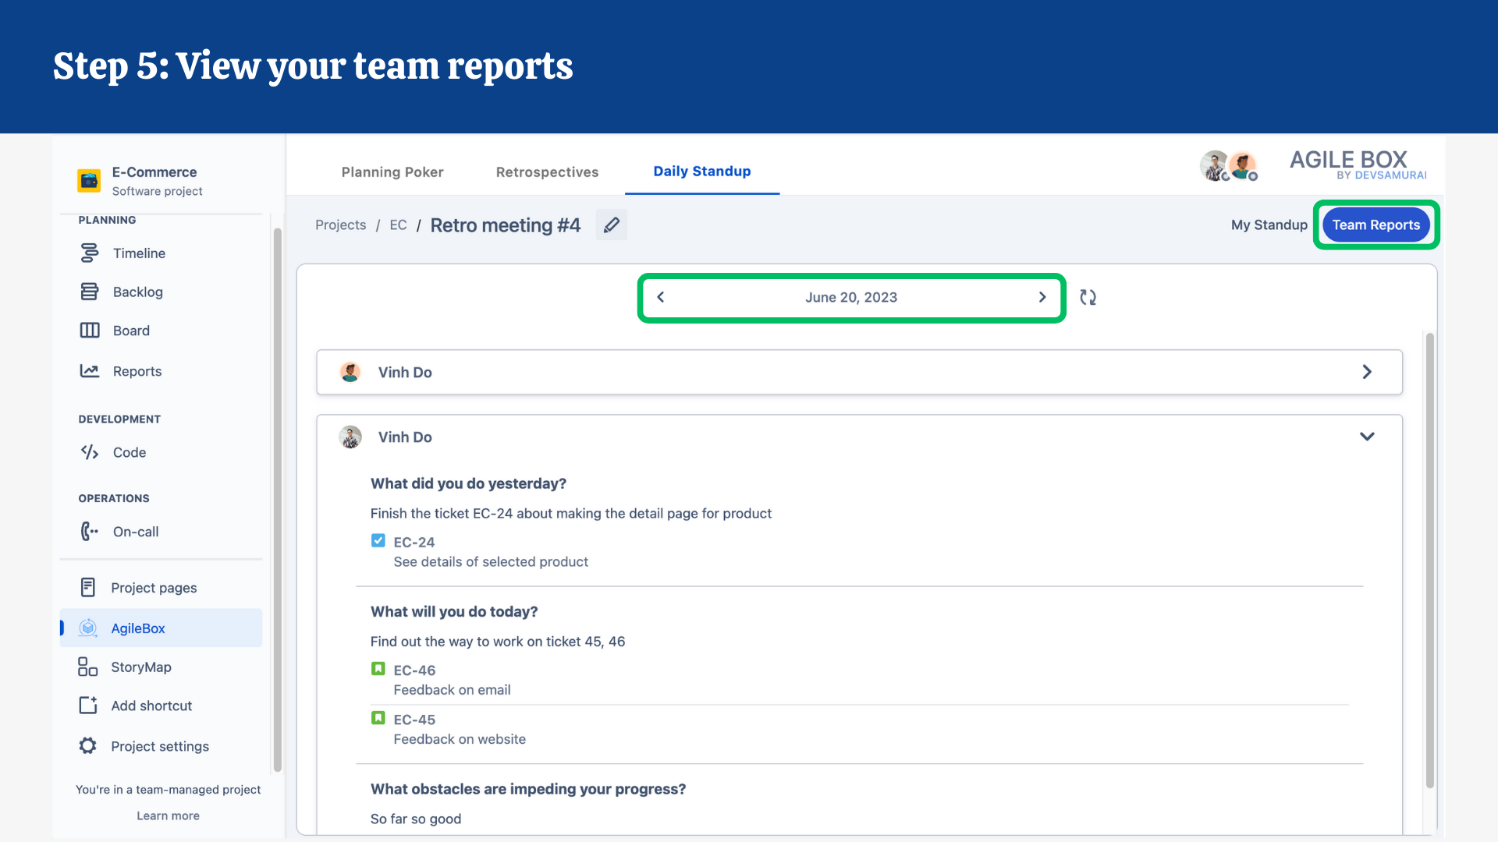Open My Standup view

[1269, 225]
